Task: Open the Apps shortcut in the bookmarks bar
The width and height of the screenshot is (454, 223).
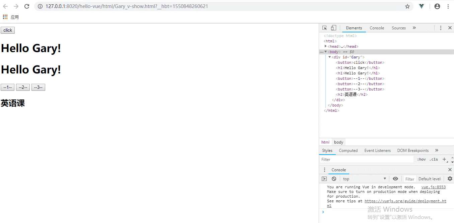Action: click(x=11, y=17)
